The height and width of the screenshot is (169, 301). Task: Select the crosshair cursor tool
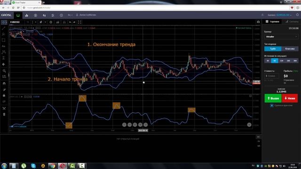coord(4,22)
